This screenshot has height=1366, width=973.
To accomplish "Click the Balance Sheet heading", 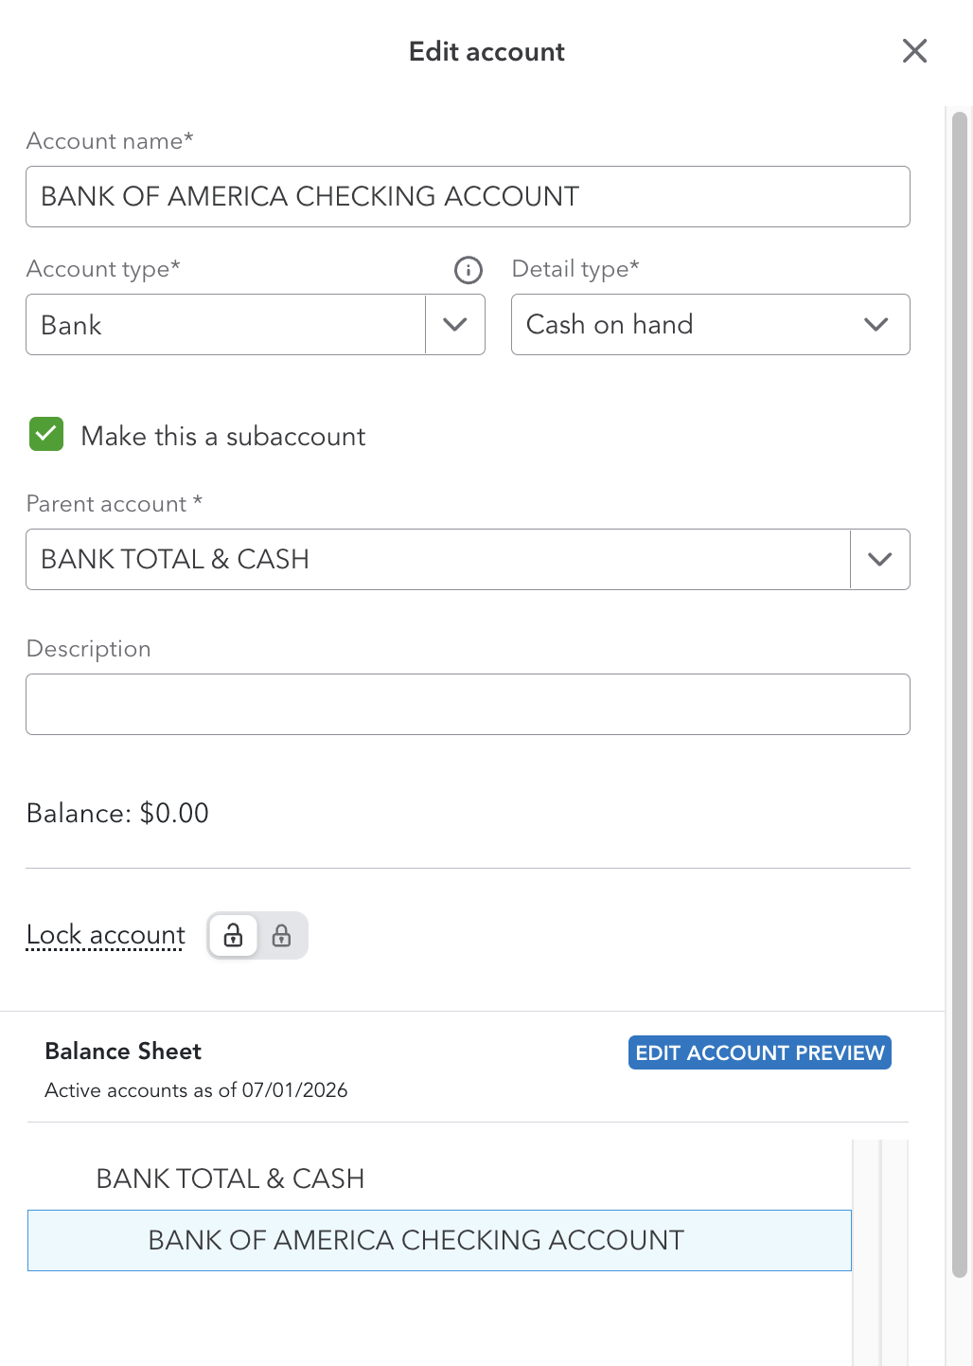I will [x=123, y=1051].
